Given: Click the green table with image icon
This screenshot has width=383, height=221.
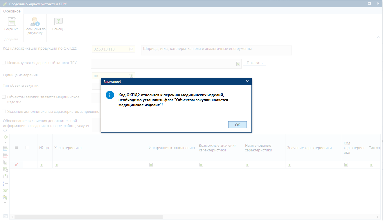Looking at the screenshot, I should (x=5, y=169).
